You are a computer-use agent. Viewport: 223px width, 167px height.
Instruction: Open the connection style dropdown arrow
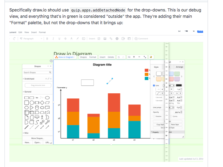coord(162,89)
